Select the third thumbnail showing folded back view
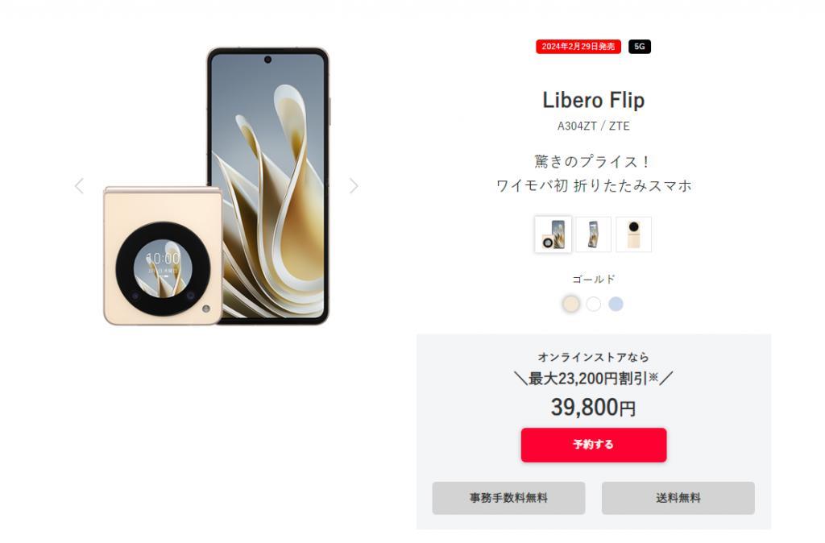Image resolution: width=825 pixels, height=543 pixels. (634, 234)
